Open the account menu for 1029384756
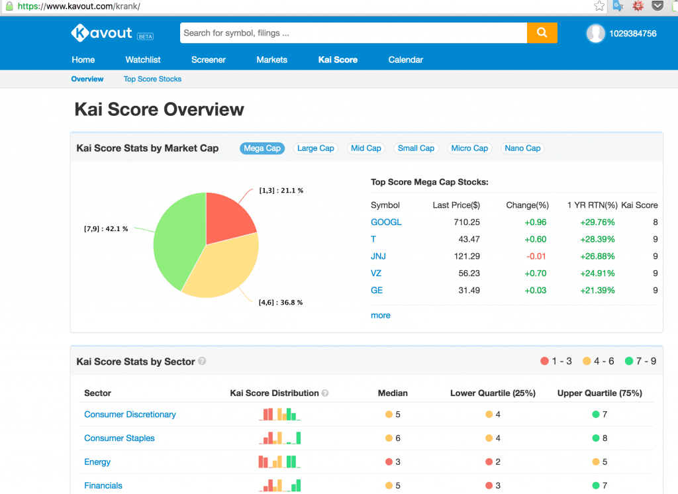Viewport: 678px width, 494px height. (x=632, y=33)
